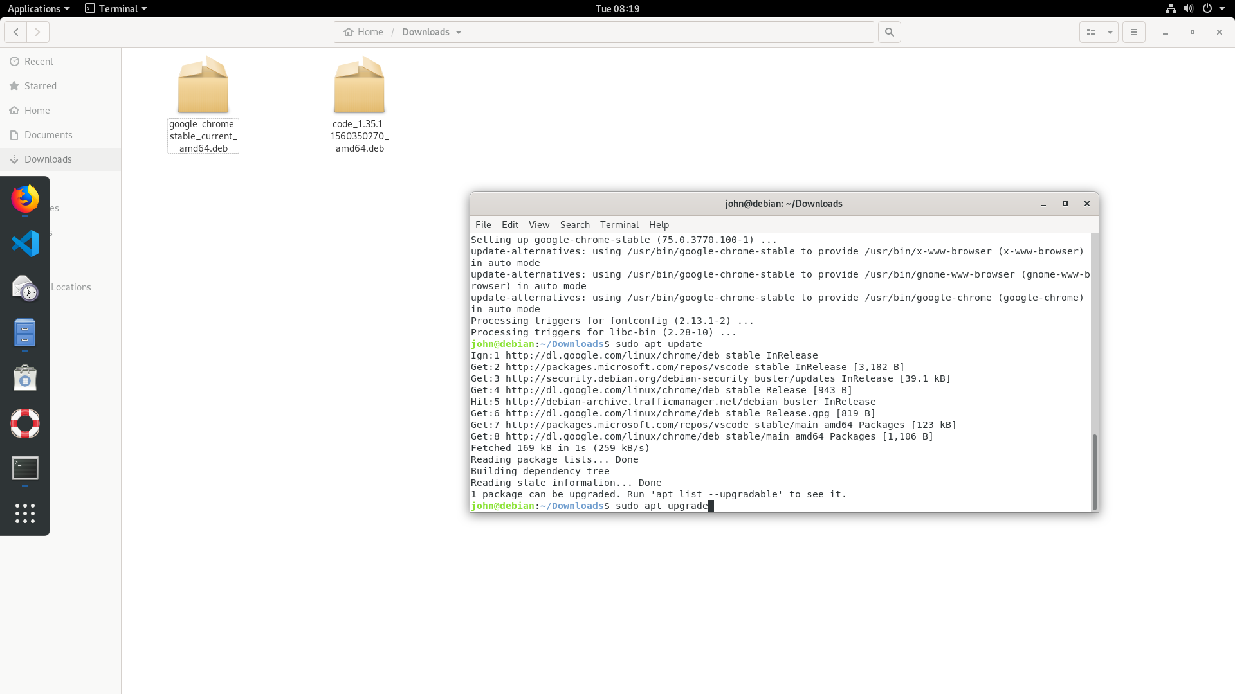Close the Files window
1235x694 pixels.
coord(1220,32)
